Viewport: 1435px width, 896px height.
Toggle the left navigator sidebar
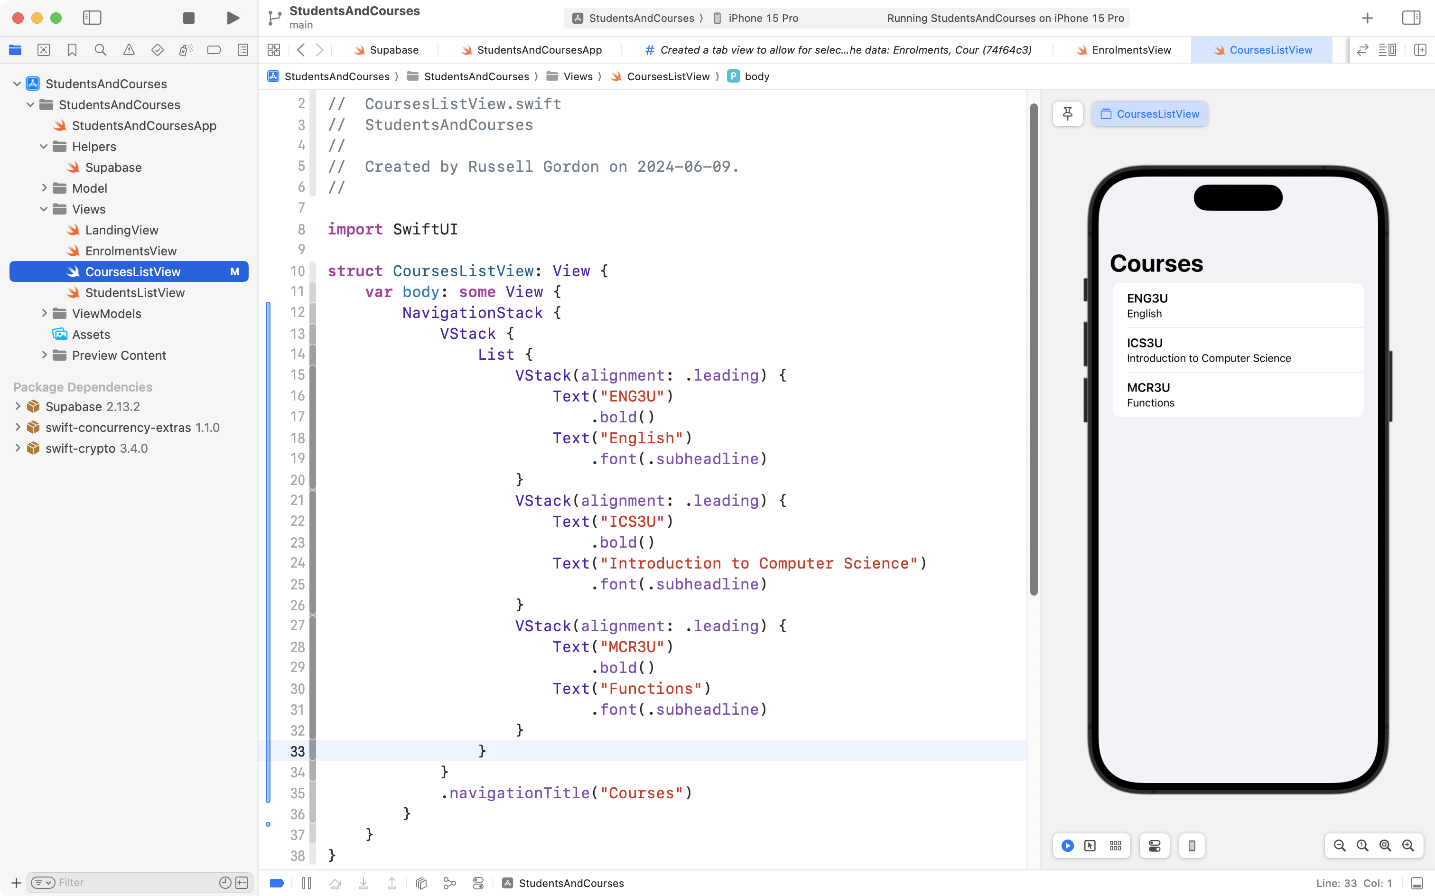(x=92, y=18)
